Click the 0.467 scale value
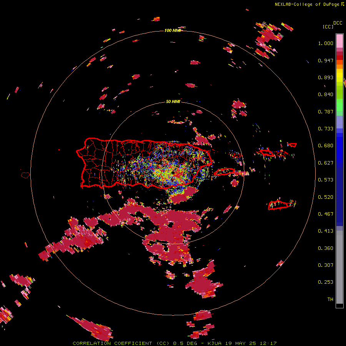Screen dimensions: 346x346 (326, 214)
